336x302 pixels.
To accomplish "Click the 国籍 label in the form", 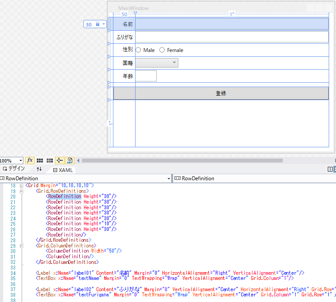I will 128,63.
